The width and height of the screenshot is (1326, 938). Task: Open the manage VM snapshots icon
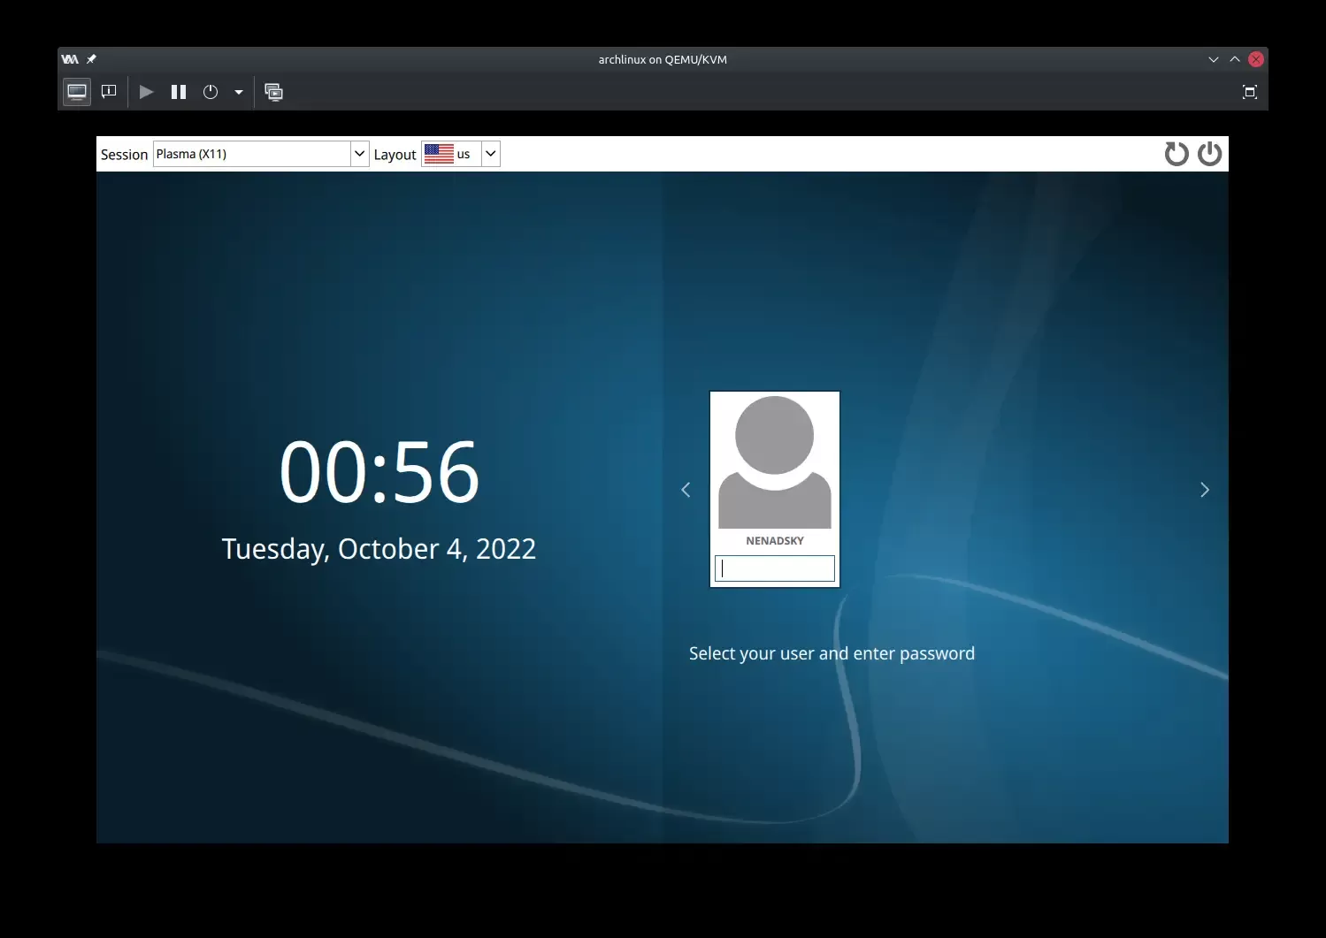(x=274, y=92)
